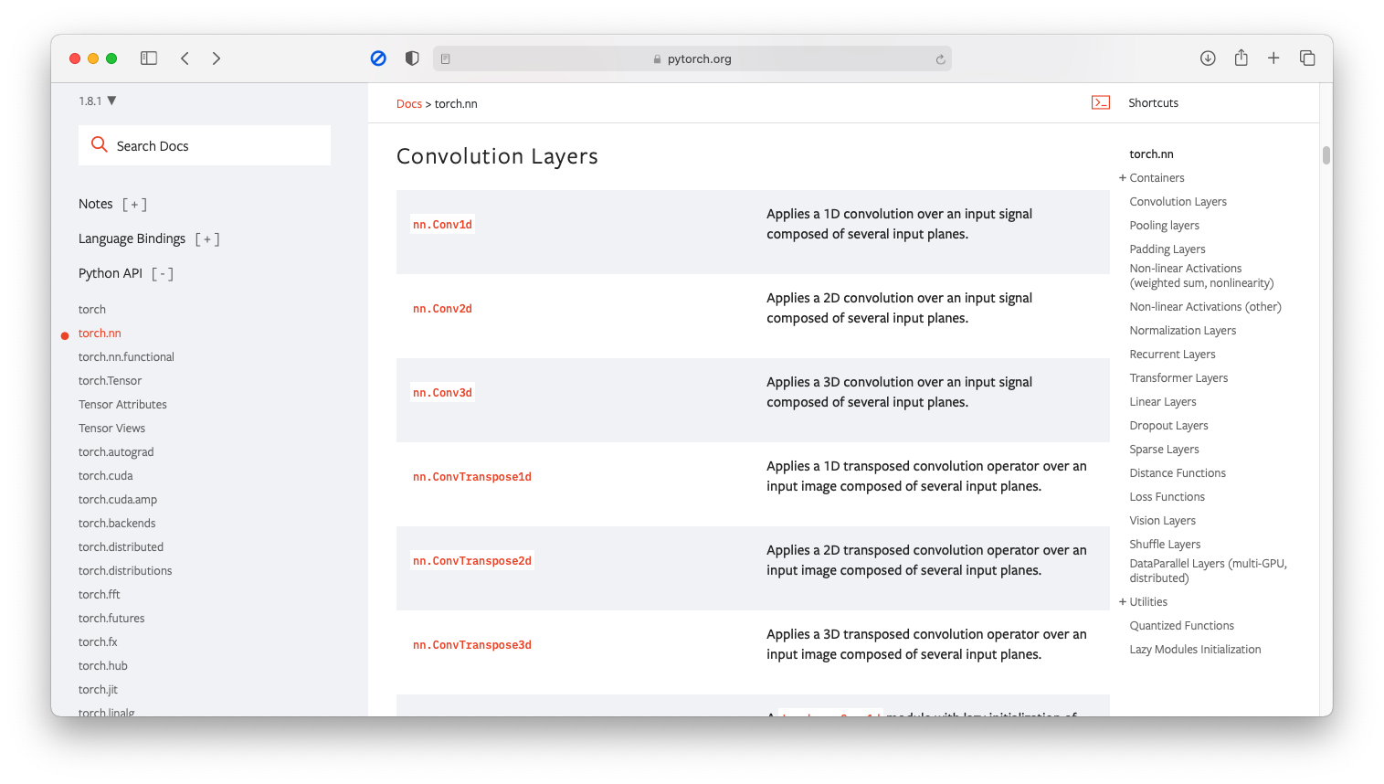
Task: Select torch in the left sidebar
Action: click(x=92, y=310)
